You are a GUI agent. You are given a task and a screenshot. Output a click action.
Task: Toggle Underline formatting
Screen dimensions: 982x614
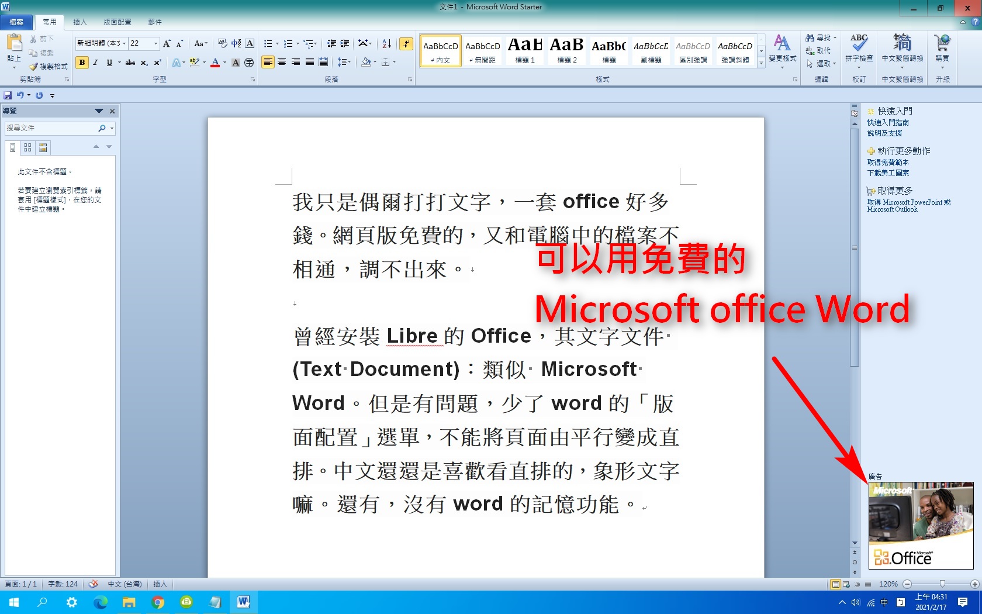point(109,63)
